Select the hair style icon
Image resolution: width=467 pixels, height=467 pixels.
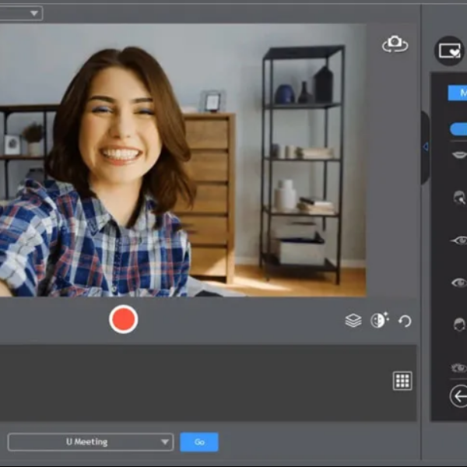459,323
